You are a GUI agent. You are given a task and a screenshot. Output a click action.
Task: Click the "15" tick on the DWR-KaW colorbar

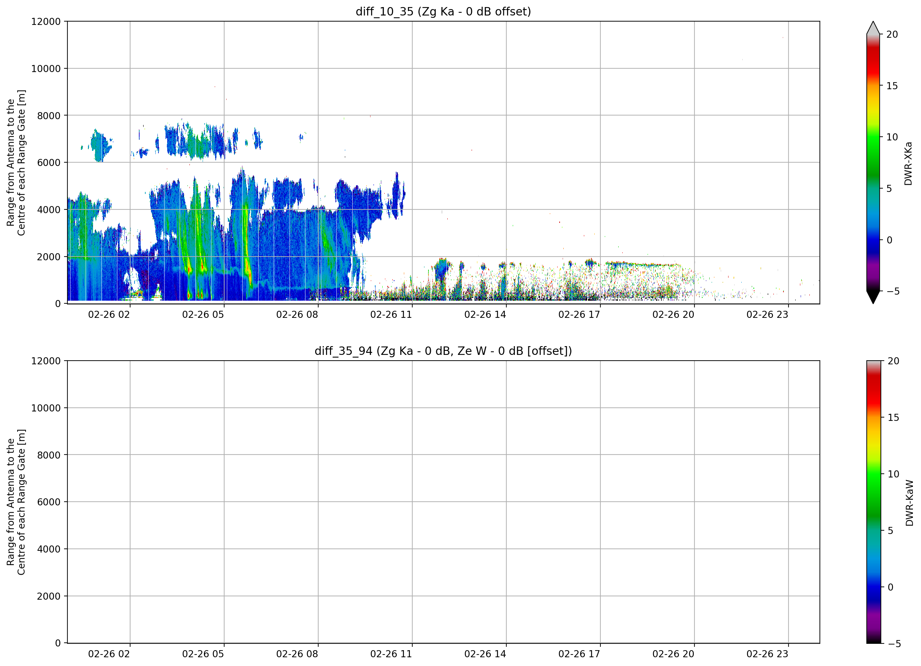click(x=893, y=418)
